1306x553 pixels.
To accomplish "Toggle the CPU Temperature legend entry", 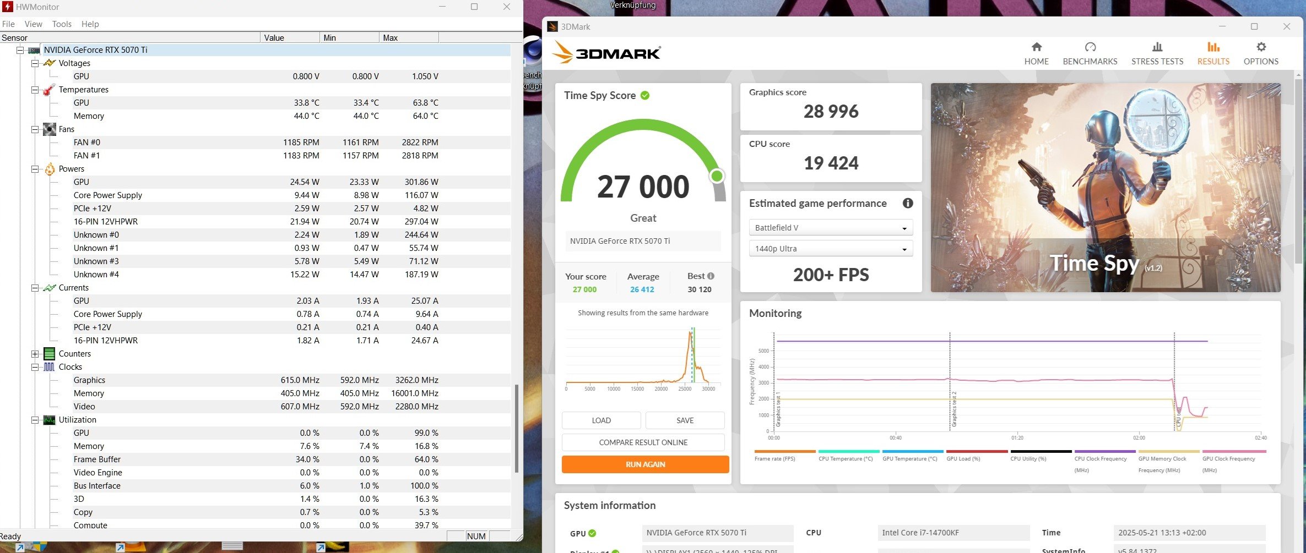I will click(849, 456).
